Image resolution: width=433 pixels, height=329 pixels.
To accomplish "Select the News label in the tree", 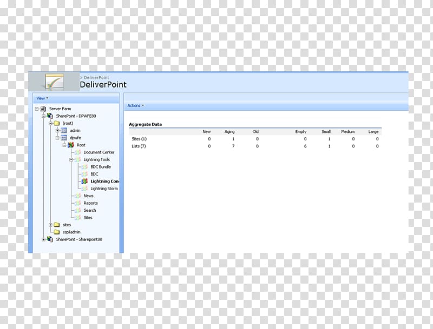I will point(88,196).
